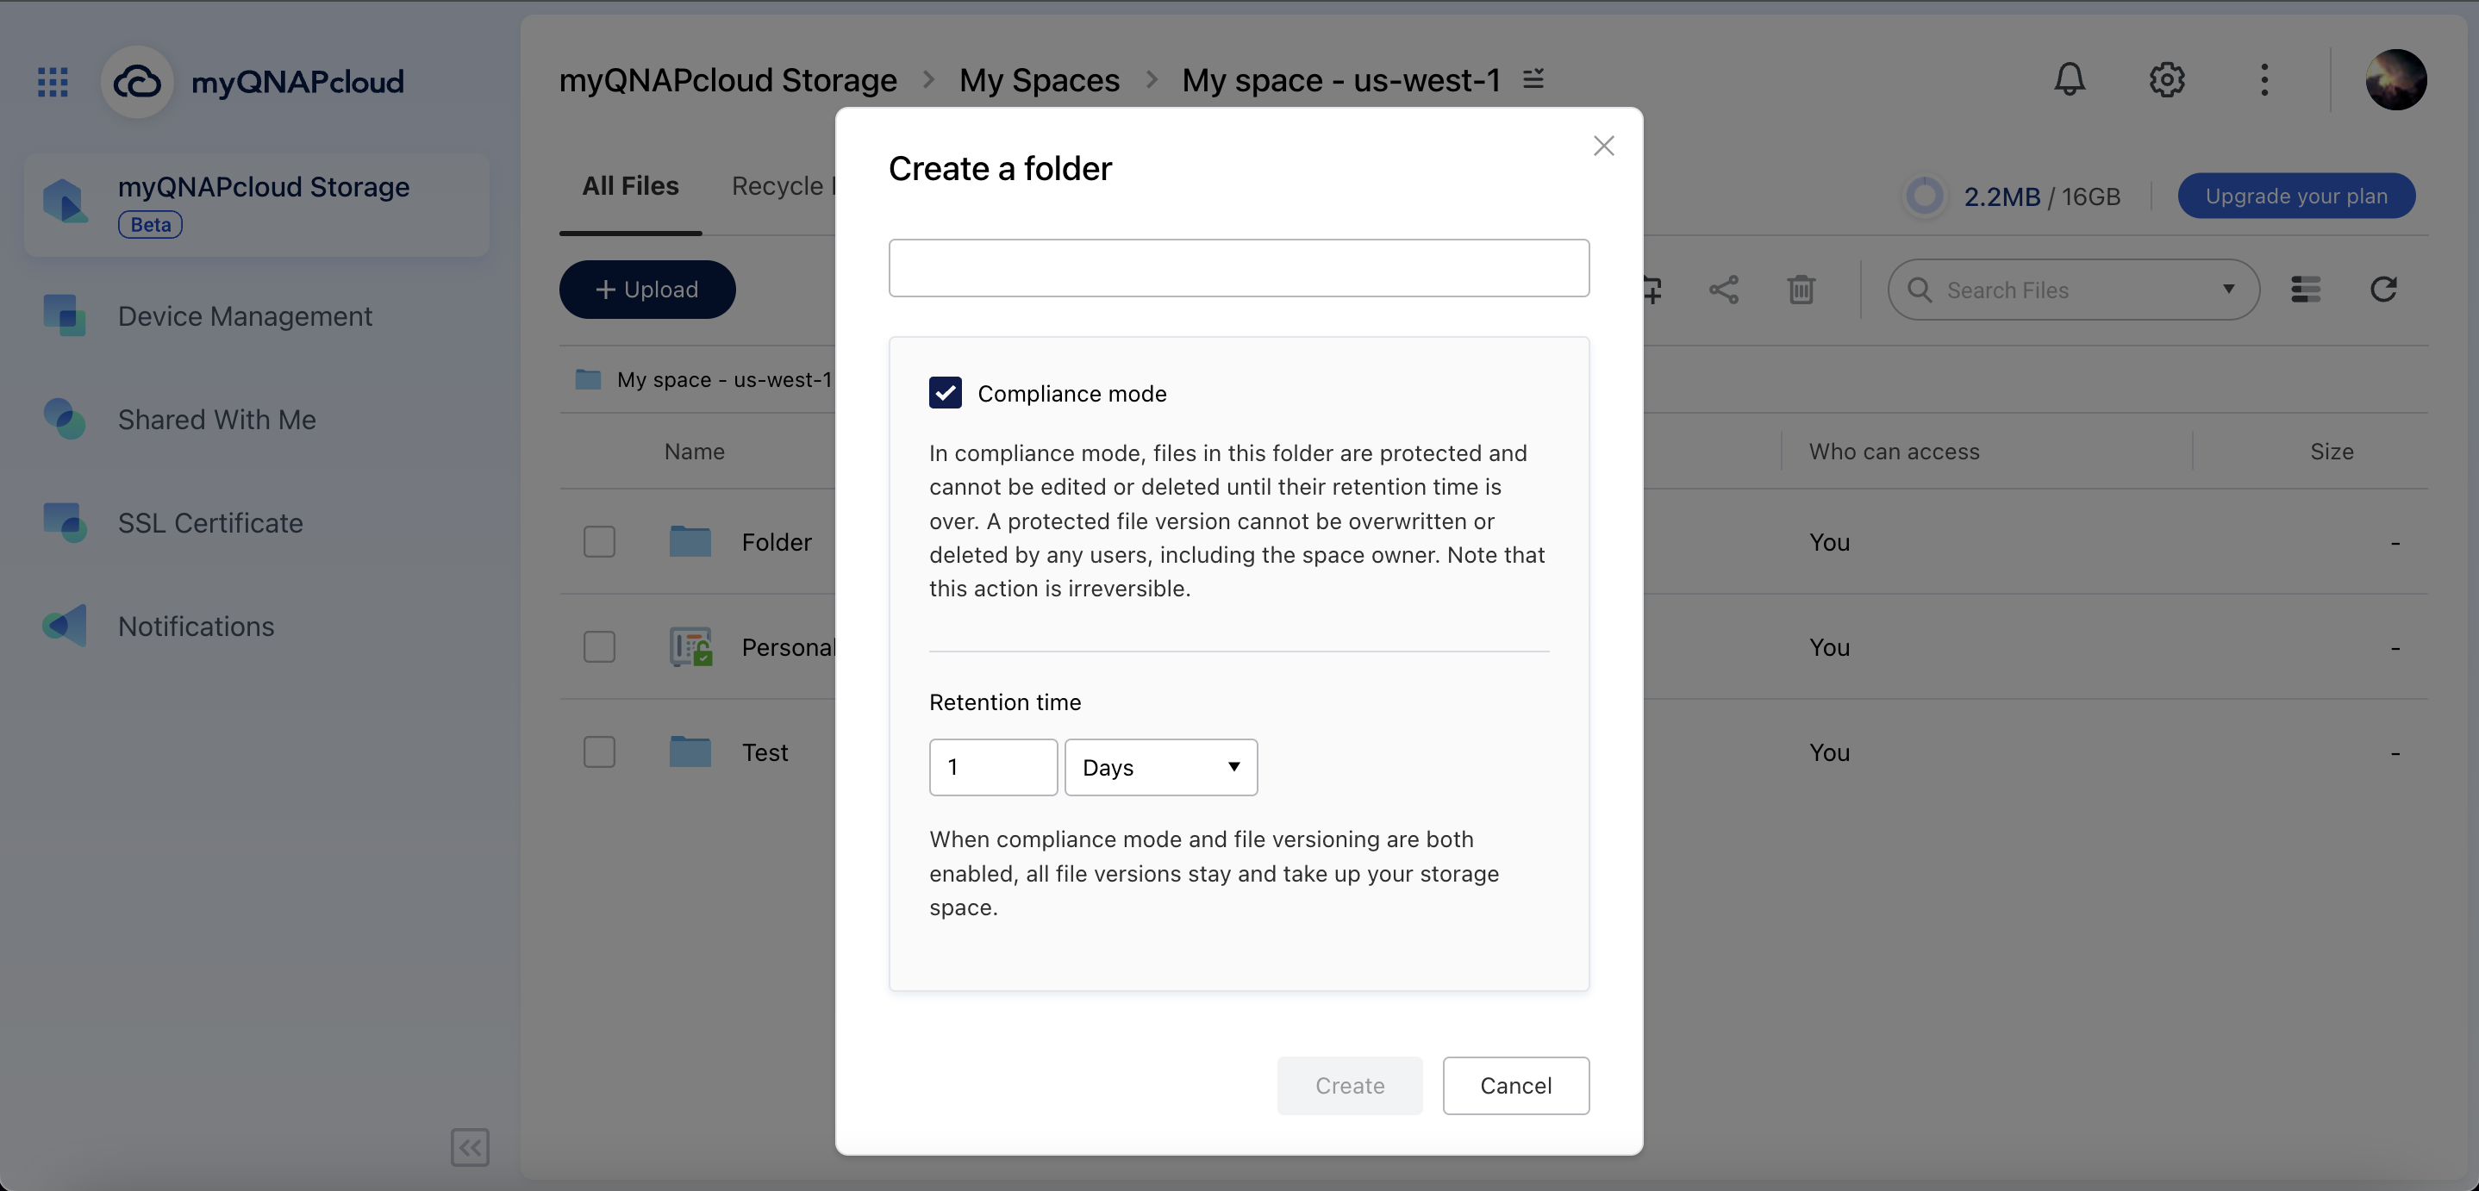The height and width of the screenshot is (1191, 2479).
Task: Click the Personal compliance folder icon
Action: pos(690,646)
